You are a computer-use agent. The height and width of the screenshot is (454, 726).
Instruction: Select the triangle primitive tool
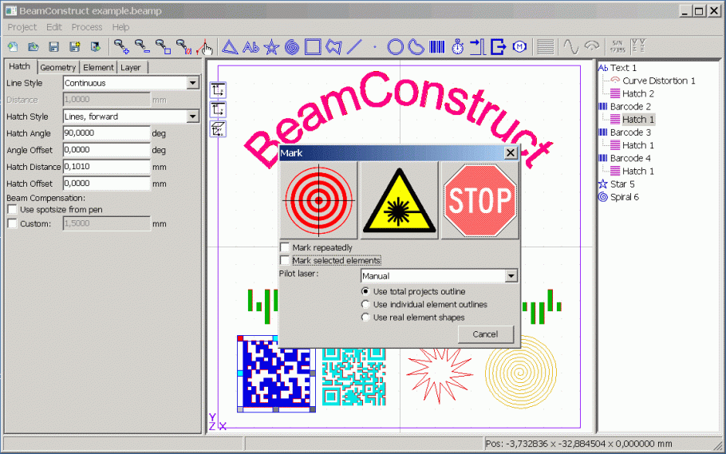230,47
